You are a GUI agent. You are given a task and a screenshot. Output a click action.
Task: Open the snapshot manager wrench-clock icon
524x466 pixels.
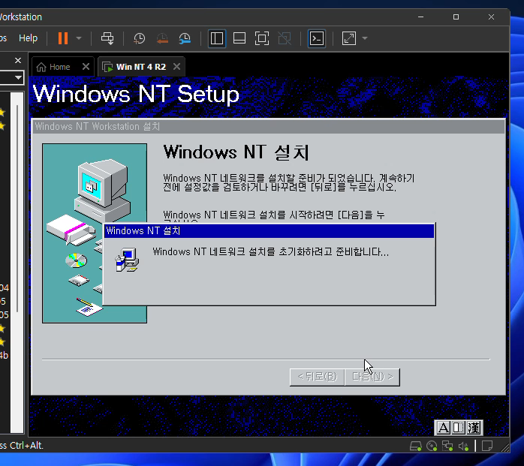[185, 38]
